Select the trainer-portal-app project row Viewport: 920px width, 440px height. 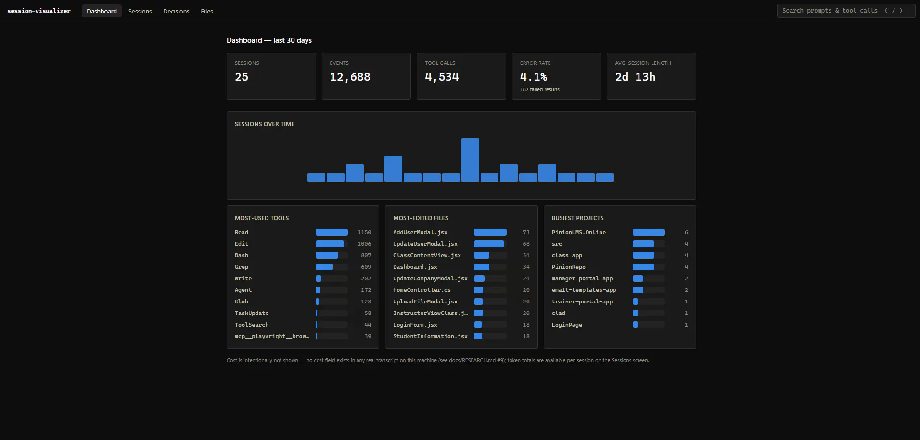click(620, 302)
